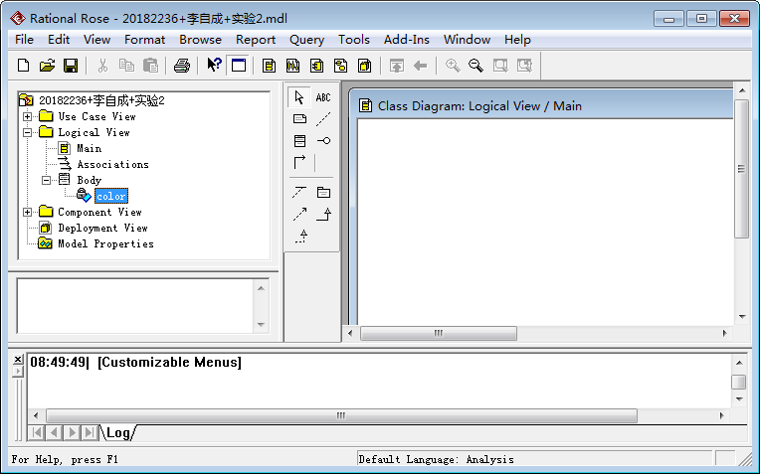The image size is (760, 474).
Task: Select the root model node 20182236
Action: [x=101, y=100]
